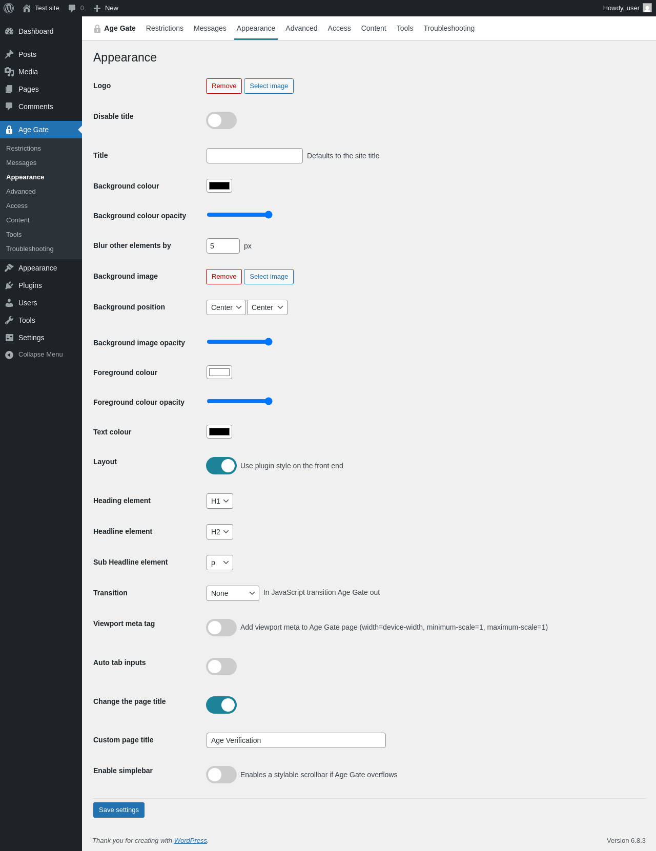Click the Pages icon in sidebar
The image size is (656, 851).
pyautogui.click(x=9, y=89)
